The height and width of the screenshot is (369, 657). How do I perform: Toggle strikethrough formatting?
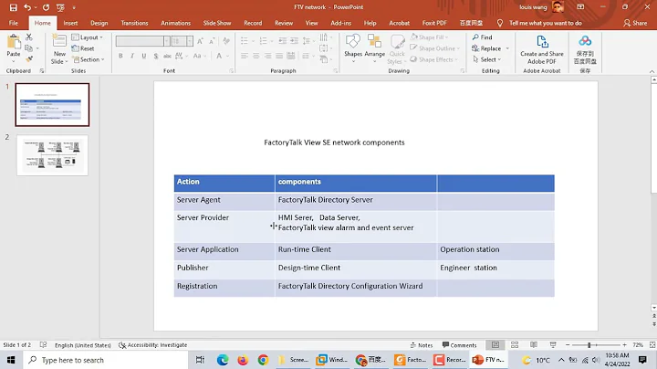pyautogui.click(x=167, y=56)
